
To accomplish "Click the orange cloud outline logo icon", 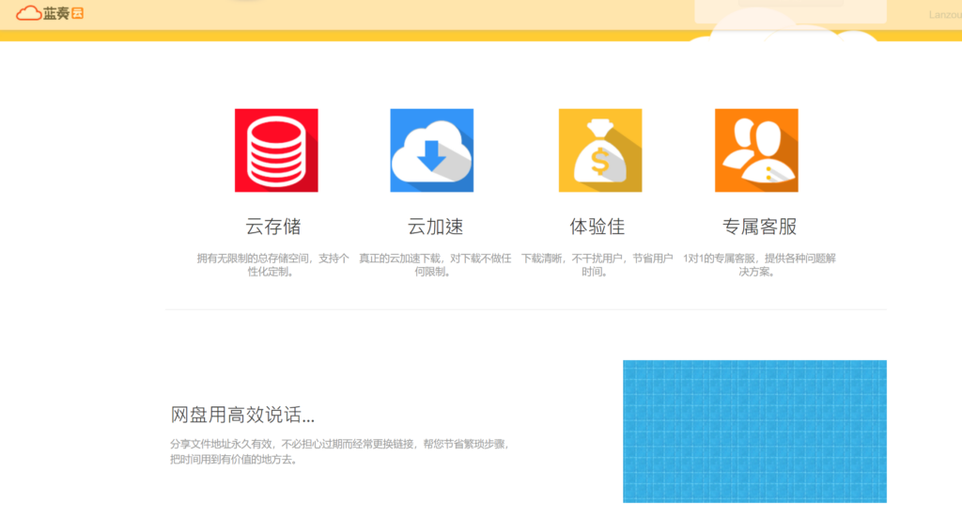I will click(28, 13).
